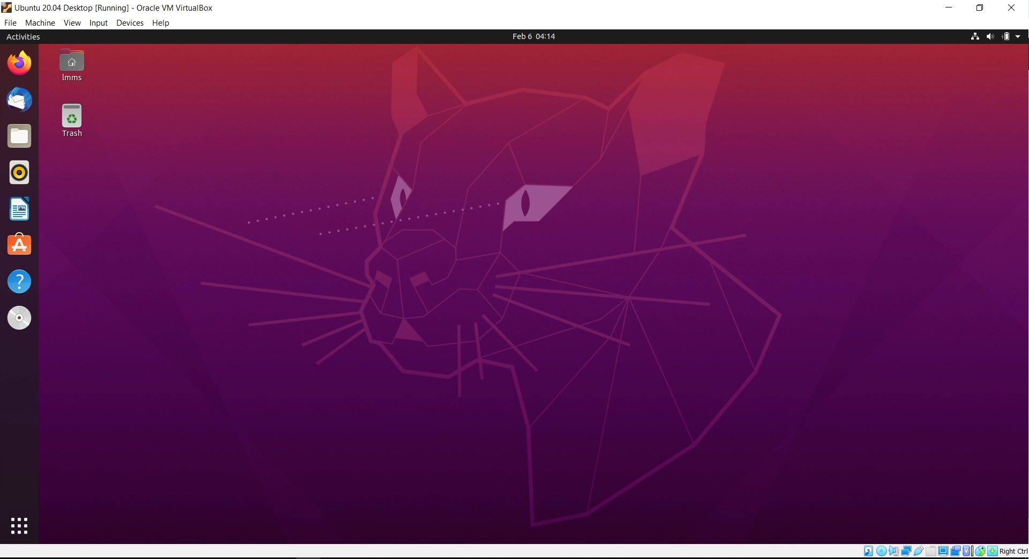Open Firefox from the dock

click(19, 63)
